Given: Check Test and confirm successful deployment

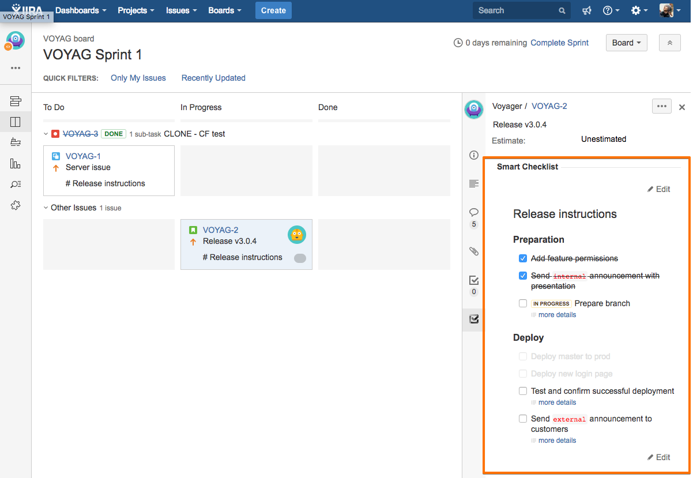Looking at the screenshot, I should point(522,390).
